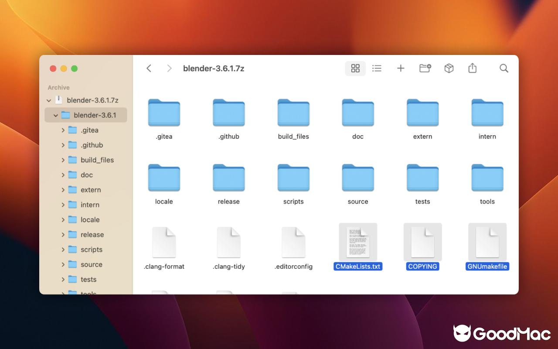This screenshot has width=558, height=349.
Task: Collapse the blender-3.6.1 folder in the sidebar
Action: click(x=55, y=115)
